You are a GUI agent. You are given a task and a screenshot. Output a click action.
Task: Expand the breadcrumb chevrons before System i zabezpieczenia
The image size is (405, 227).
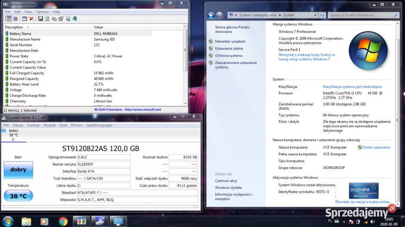[x=236, y=15]
